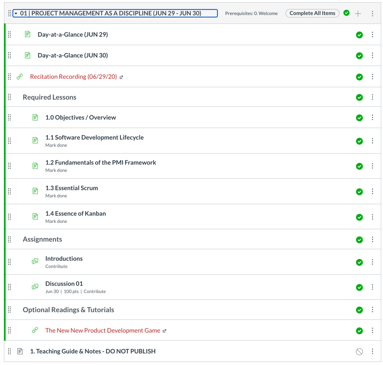Toggle published status of the whole module
This screenshot has width=383, height=365.
coord(346,13)
